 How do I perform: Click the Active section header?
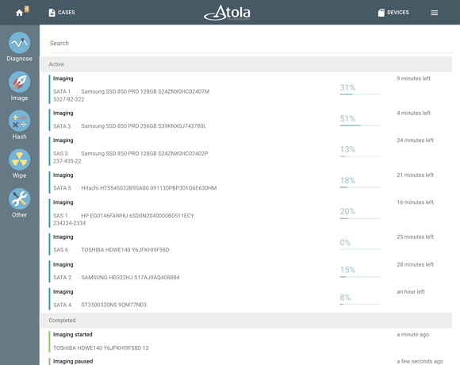click(246, 64)
